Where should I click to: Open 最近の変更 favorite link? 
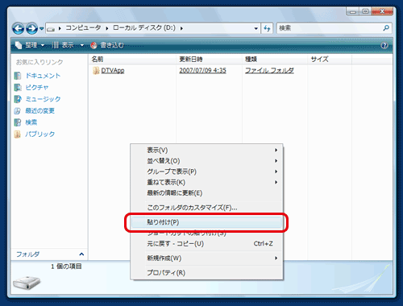click(39, 111)
